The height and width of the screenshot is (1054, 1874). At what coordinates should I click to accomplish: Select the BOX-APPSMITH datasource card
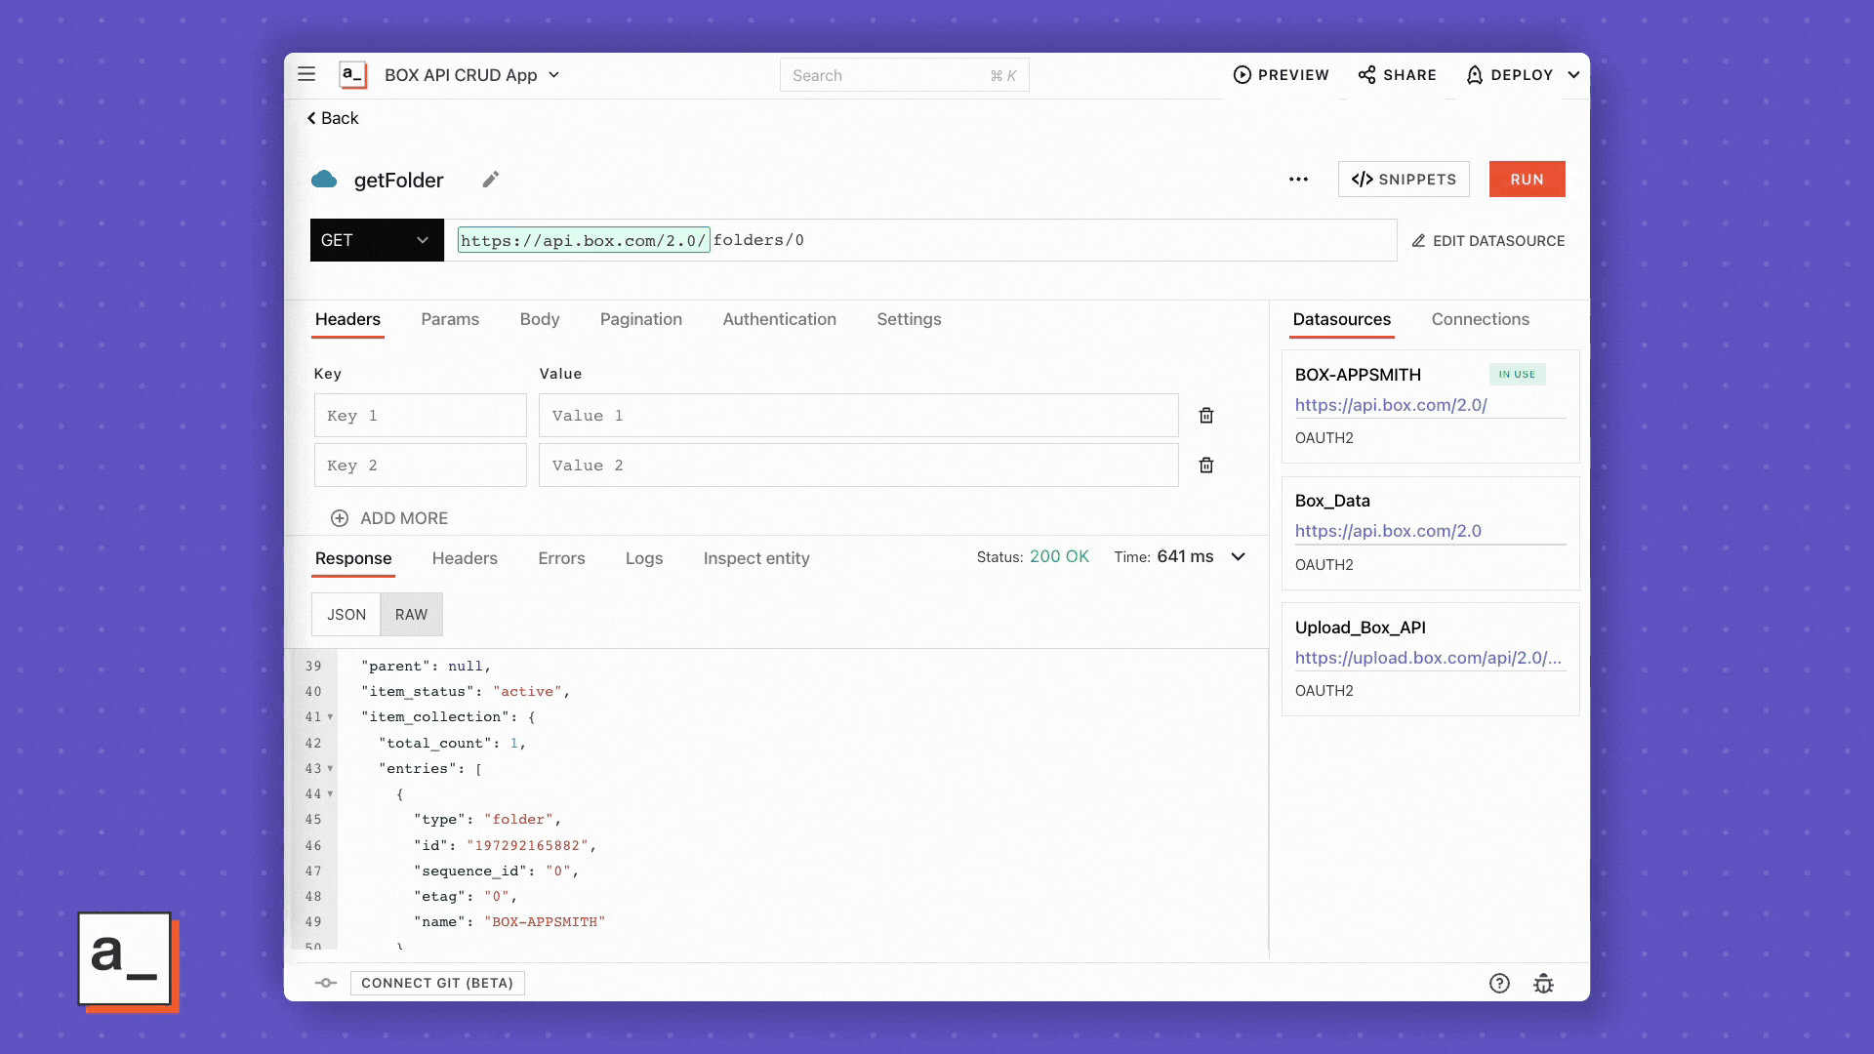coord(1431,407)
